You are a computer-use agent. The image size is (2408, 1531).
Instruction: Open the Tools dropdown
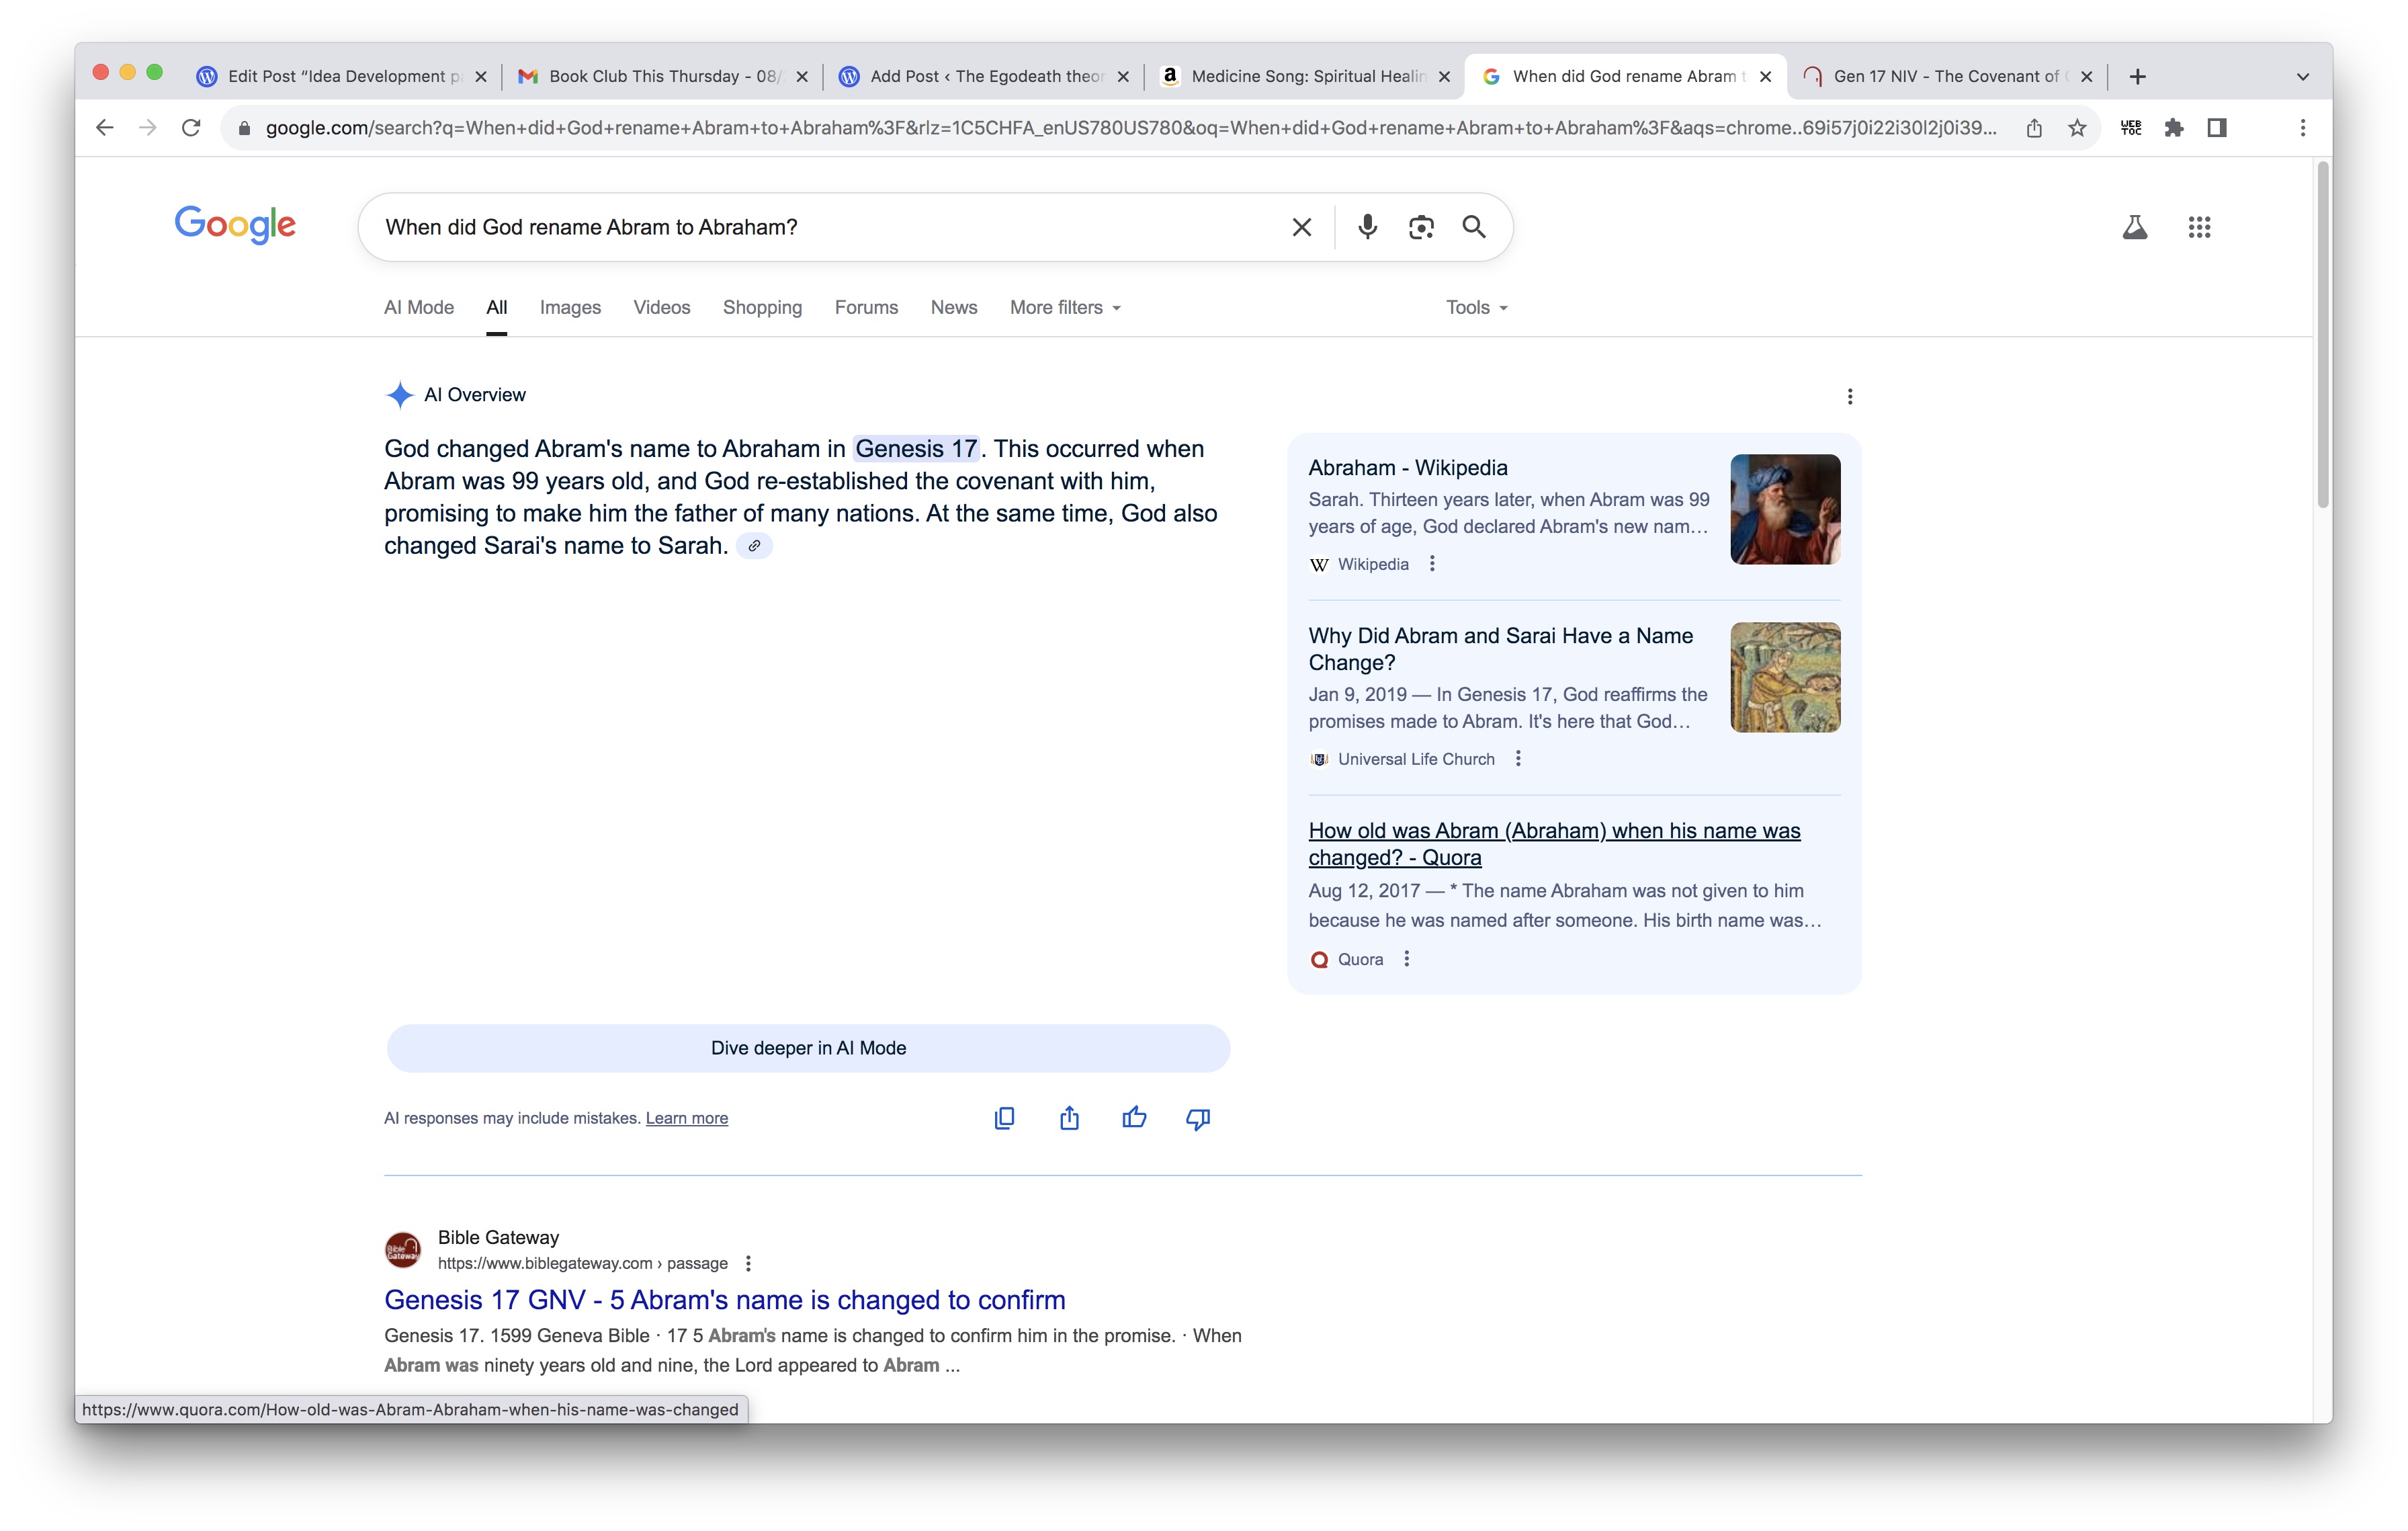pyautogui.click(x=1475, y=308)
